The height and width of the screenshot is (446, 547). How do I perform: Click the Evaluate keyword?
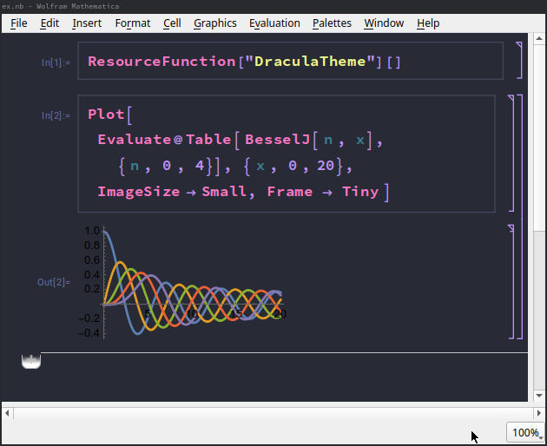coord(135,140)
